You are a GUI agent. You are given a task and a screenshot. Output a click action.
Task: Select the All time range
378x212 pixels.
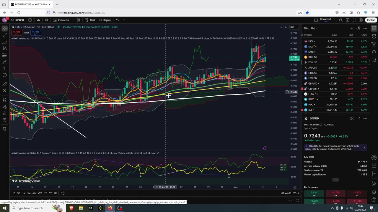[55, 193]
